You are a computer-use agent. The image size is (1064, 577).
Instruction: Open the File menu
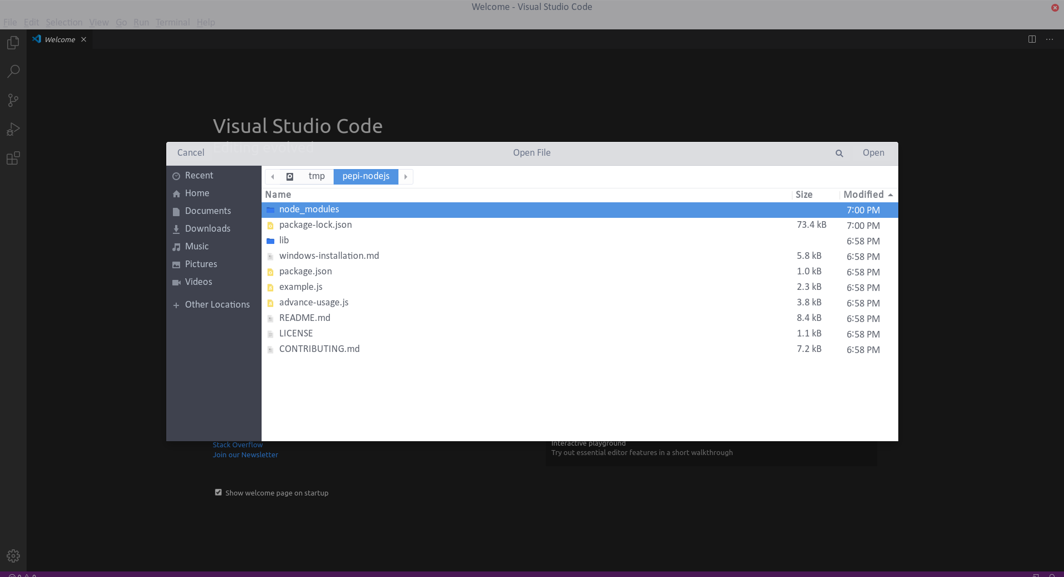point(10,22)
